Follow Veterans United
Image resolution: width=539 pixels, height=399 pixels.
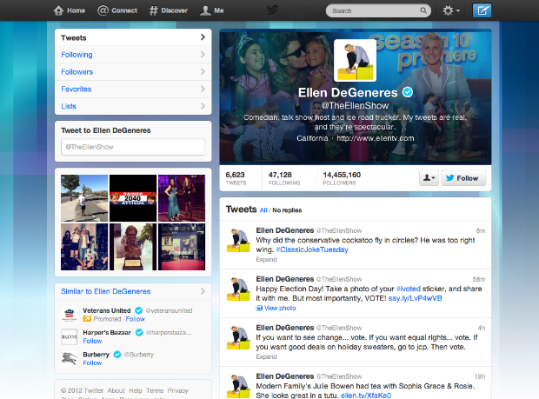(135, 319)
